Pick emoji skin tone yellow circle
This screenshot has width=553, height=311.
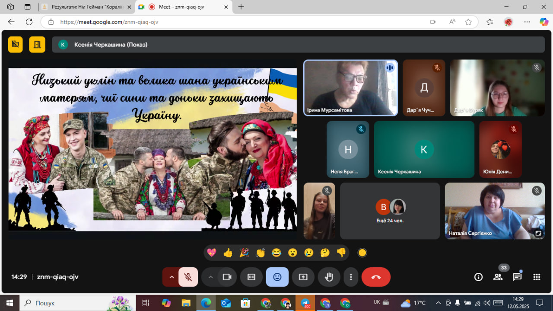[x=362, y=253]
